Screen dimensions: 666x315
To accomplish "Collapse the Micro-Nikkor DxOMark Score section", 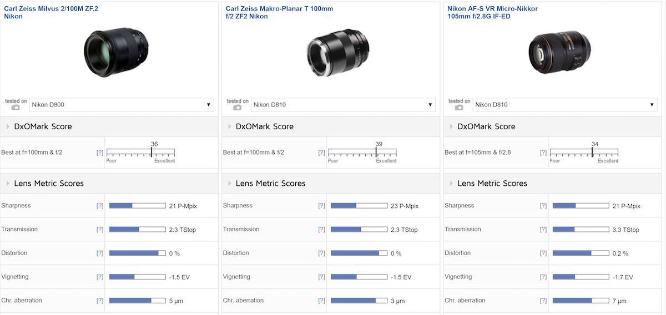I will click(452, 126).
